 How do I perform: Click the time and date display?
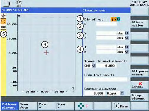point(140,4)
